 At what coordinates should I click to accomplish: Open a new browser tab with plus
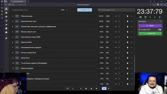pyautogui.click(x=28, y=2)
